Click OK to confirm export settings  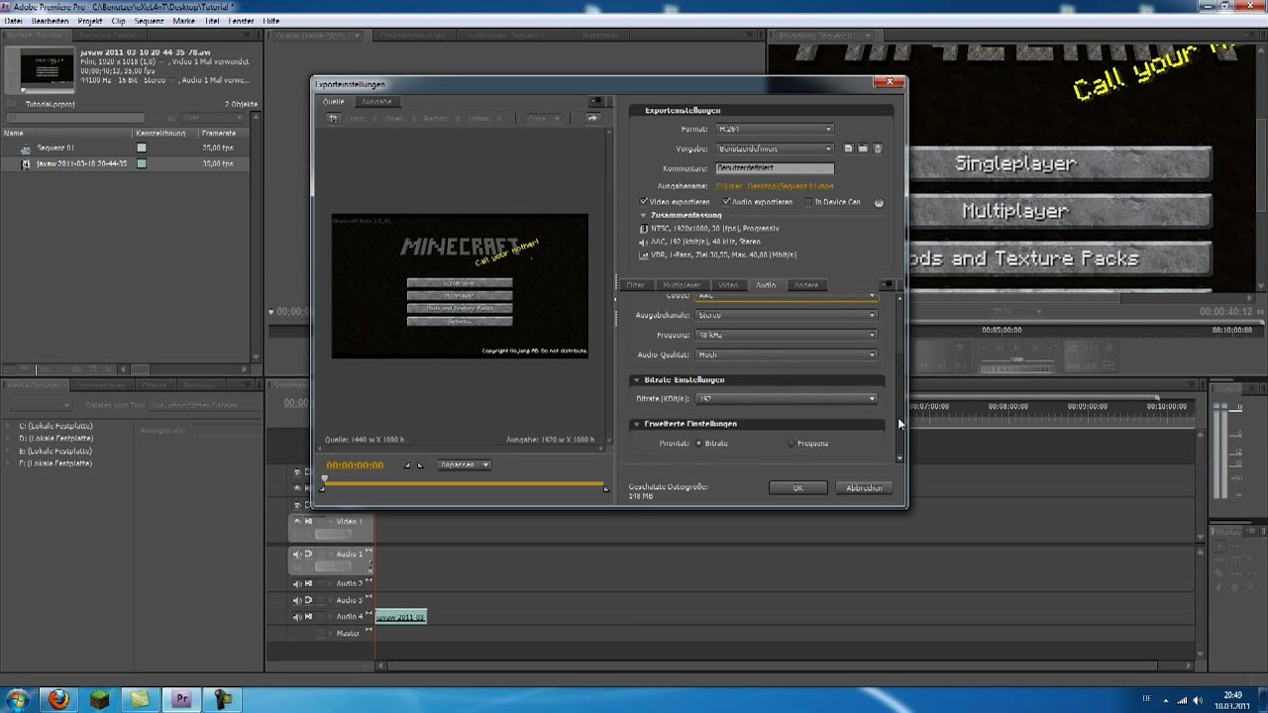797,487
